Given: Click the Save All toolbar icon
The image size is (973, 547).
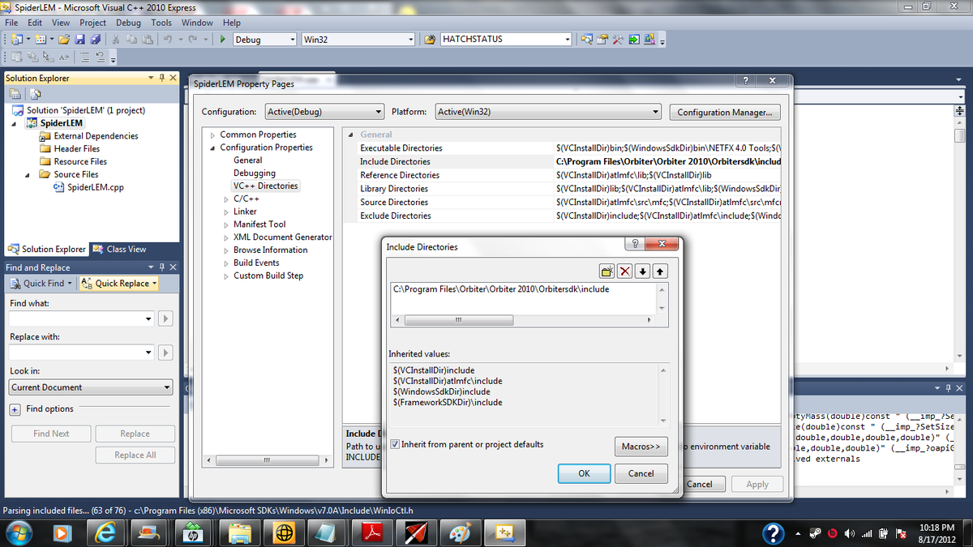Looking at the screenshot, I should pos(95,39).
